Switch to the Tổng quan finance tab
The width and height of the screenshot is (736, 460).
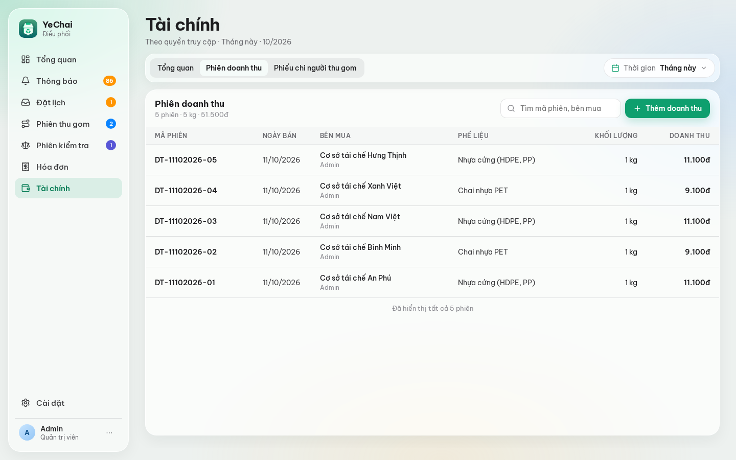pyautogui.click(x=175, y=68)
